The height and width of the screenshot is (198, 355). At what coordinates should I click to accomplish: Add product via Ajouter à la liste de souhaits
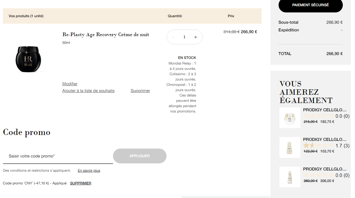pyautogui.click(x=89, y=91)
